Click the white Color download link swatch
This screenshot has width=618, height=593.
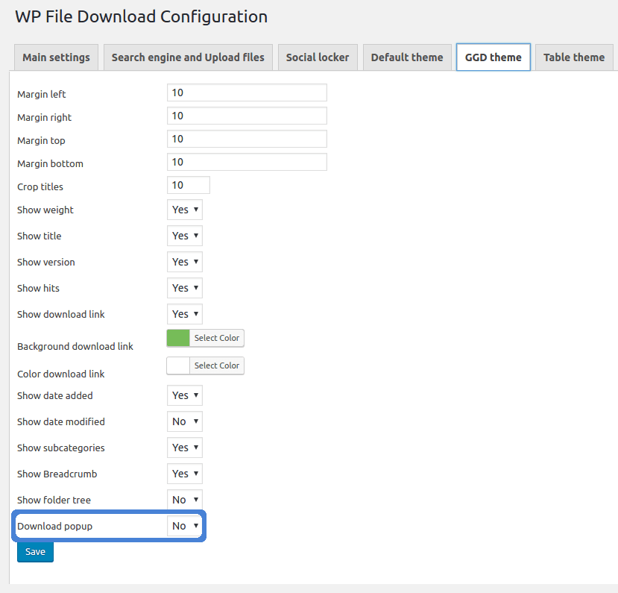(x=178, y=365)
